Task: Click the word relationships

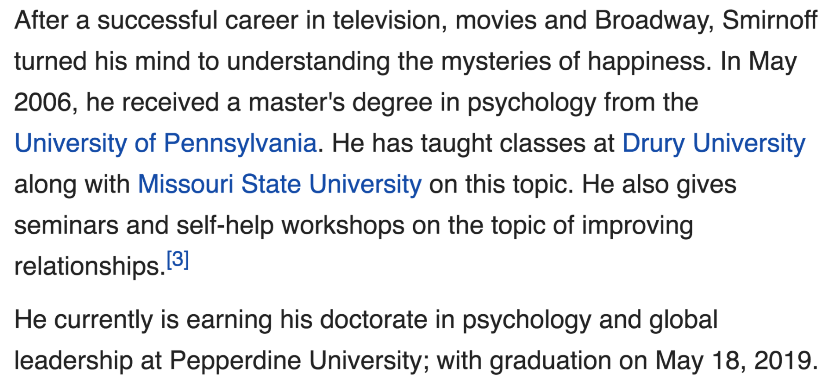Action: pyautogui.click(x=90, y=266)
